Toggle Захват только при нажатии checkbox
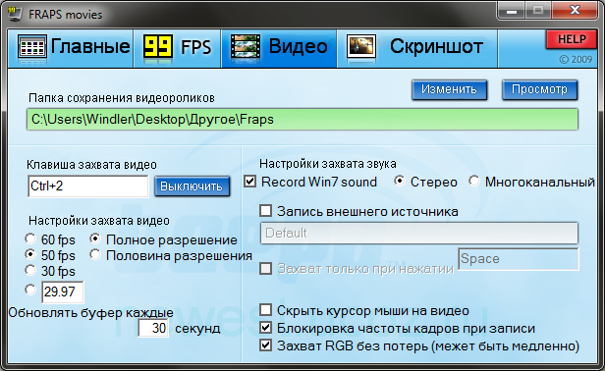This screenshot has height=371, width=605. point(265,268)
